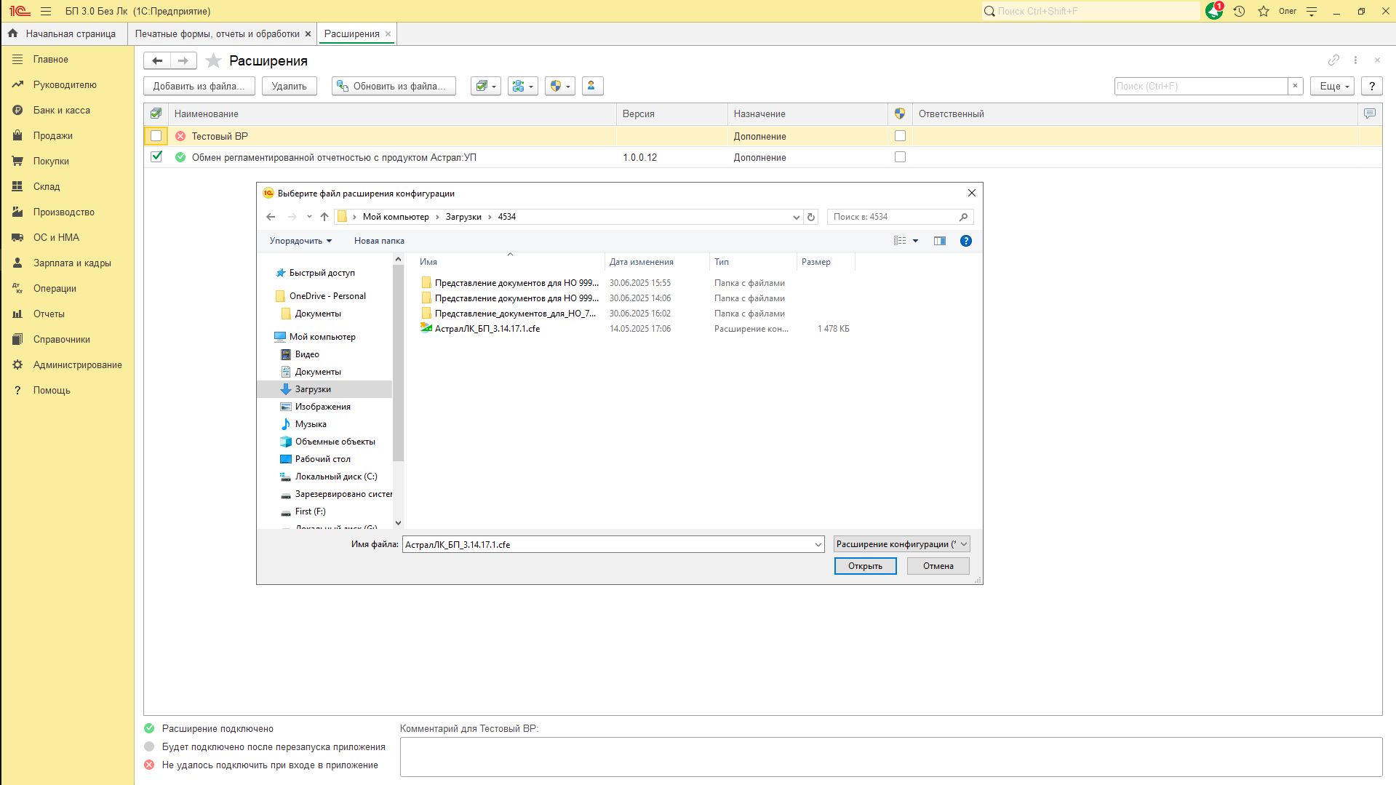This screenshot has width=1396, height=785.
Task: Click the error status icon of Тестовый ВР
Action: click(180, 136)
